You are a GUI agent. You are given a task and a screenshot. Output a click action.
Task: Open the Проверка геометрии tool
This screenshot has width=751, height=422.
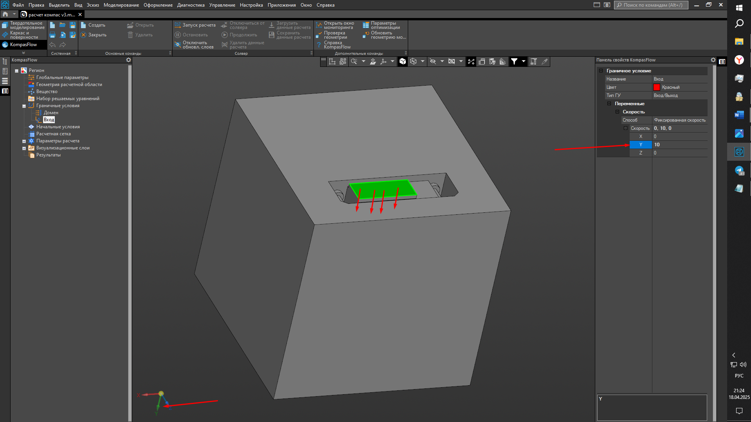click(319, 35)
